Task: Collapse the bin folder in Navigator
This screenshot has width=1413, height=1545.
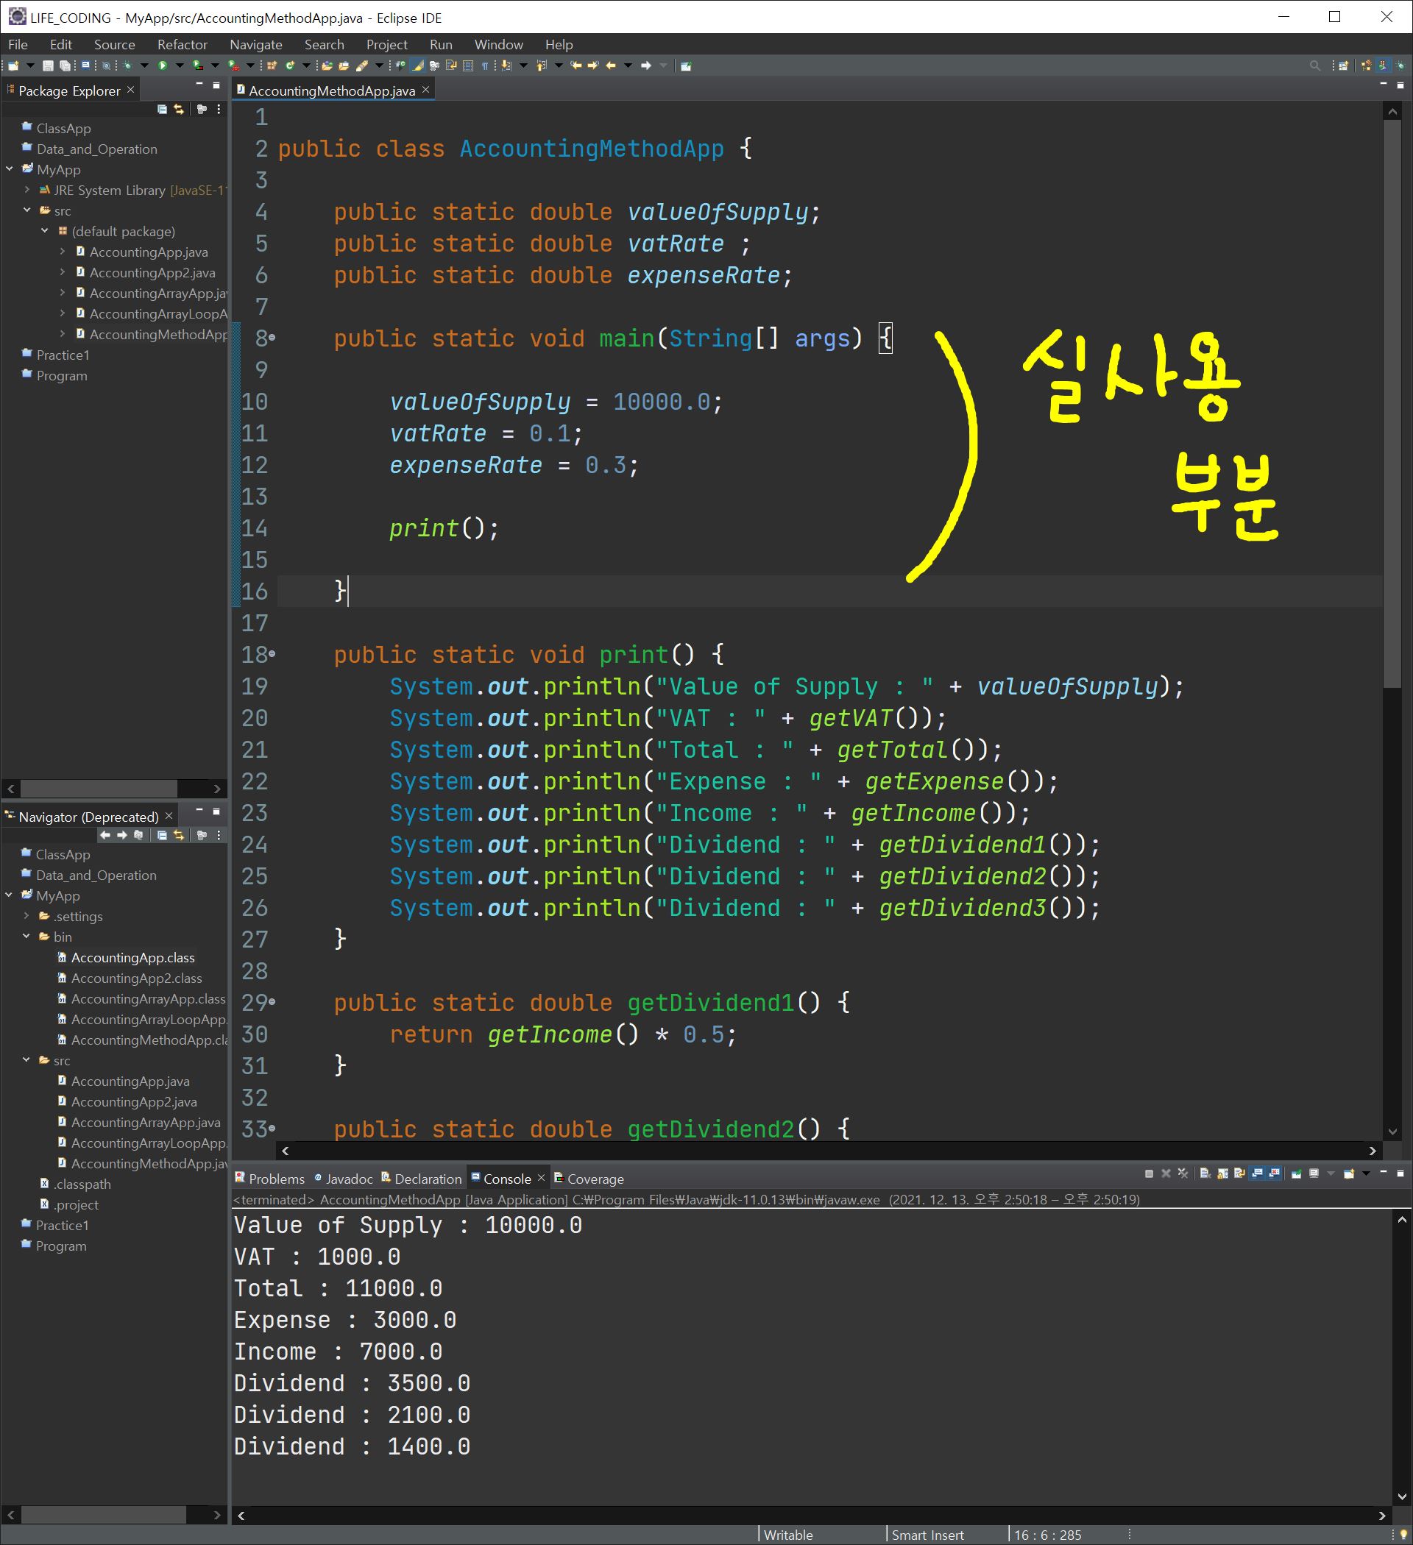Action: click(26, 937)
